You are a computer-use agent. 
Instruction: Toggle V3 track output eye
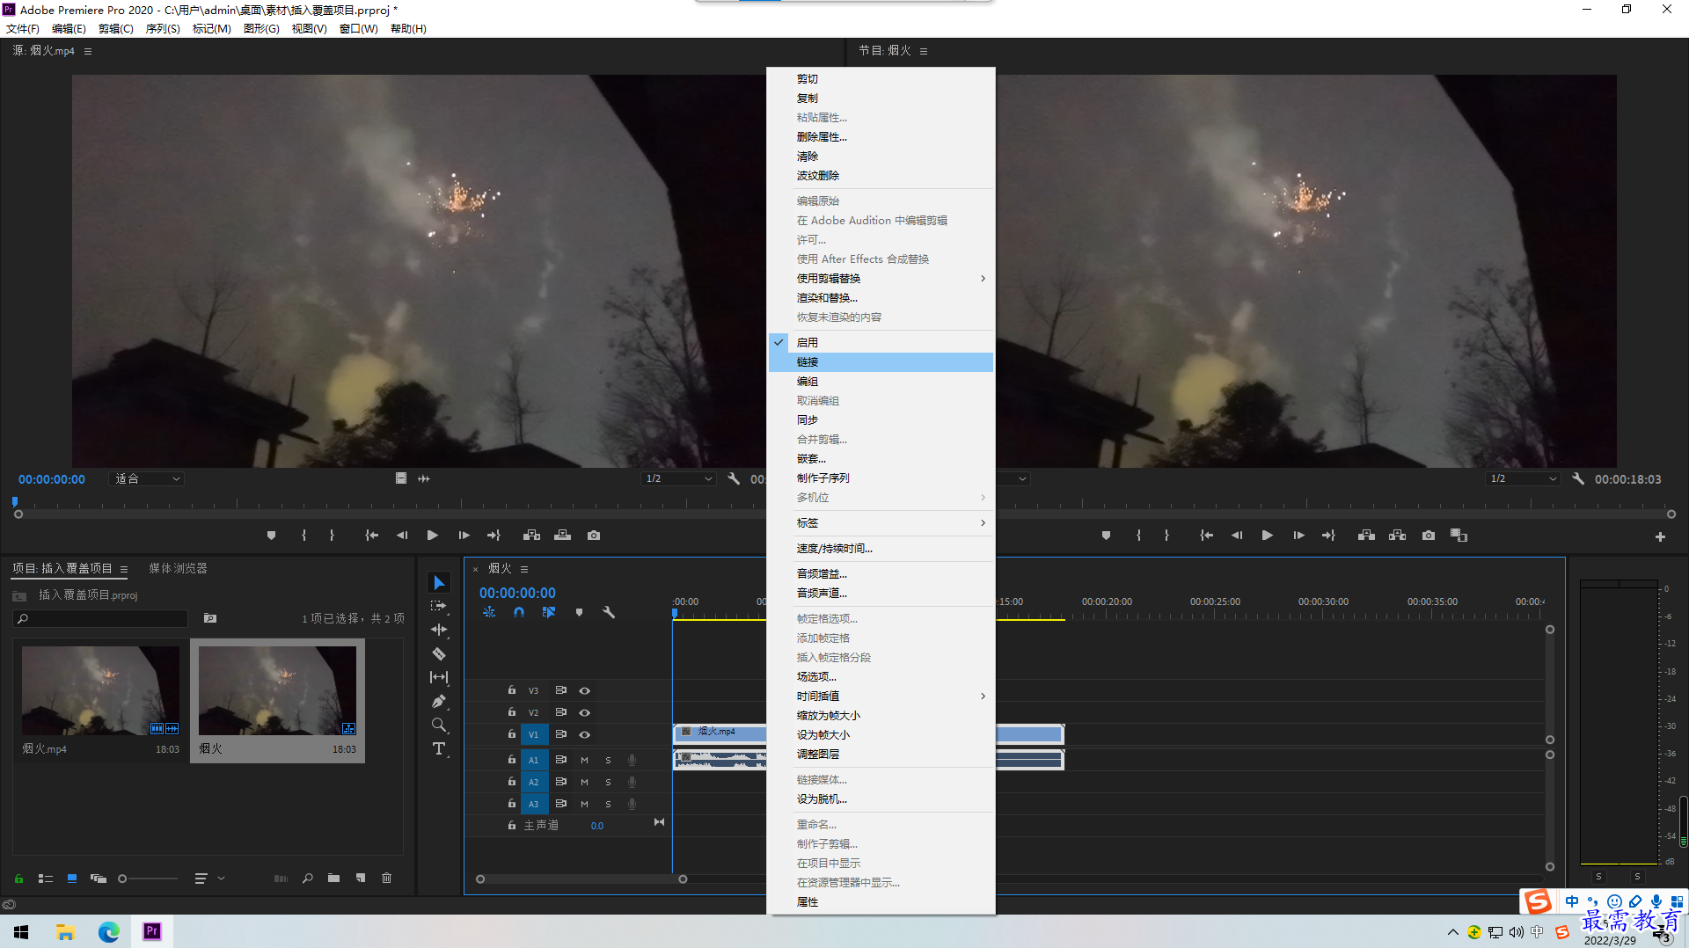[584, 690]
